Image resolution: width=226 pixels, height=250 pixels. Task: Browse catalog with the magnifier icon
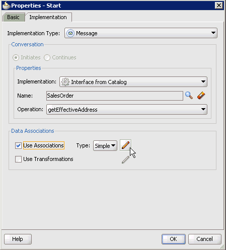click(189, 96)
